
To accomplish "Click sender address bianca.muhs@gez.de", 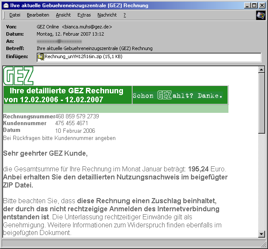I will (87, 27).
